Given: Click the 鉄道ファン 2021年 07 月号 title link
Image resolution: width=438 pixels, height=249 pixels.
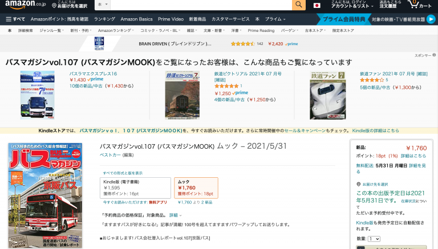Looking at the screenshot, I should click(x=394, y=74).
